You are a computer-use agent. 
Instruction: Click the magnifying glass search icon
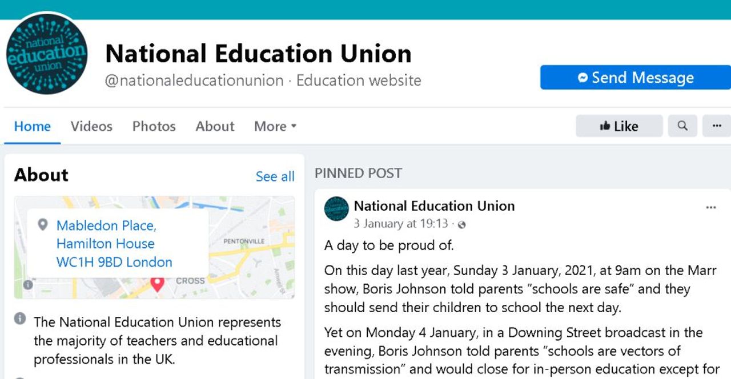point(682,126)
